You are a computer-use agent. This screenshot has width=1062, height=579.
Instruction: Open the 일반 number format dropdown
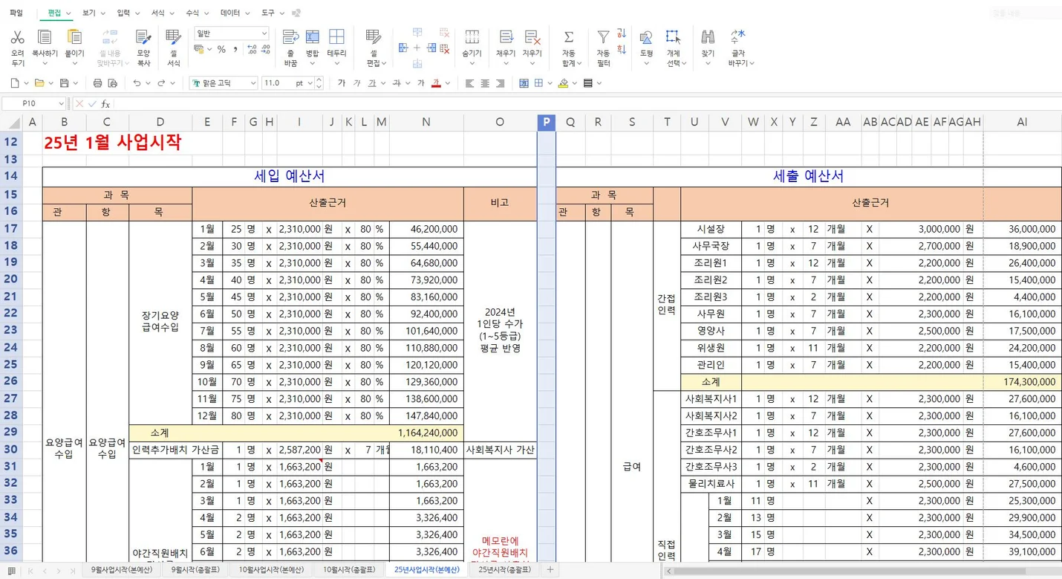point(264,33)
